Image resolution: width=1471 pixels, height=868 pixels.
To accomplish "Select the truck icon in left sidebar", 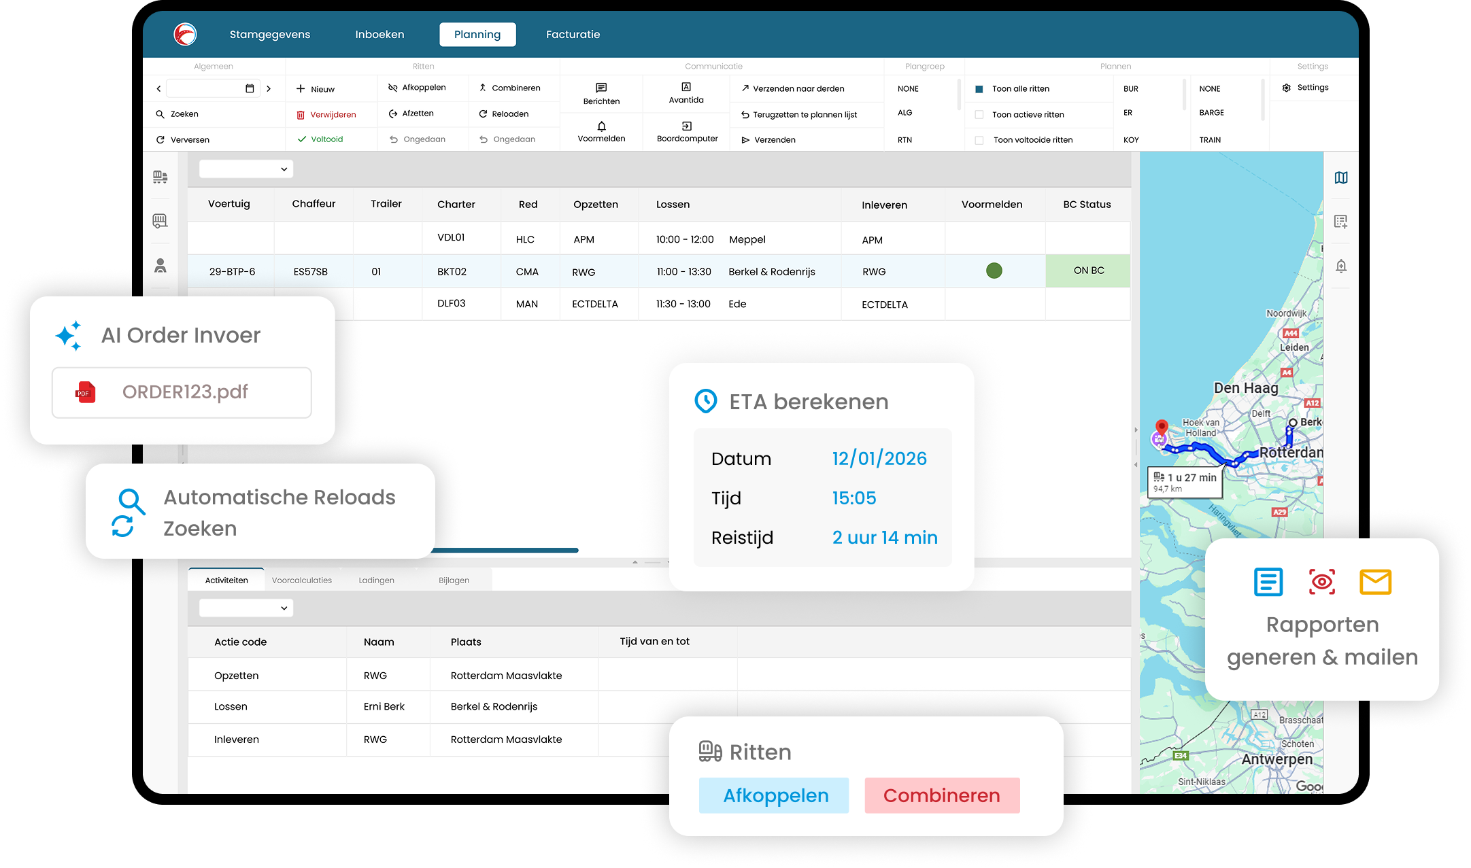I will click(160, 177).
